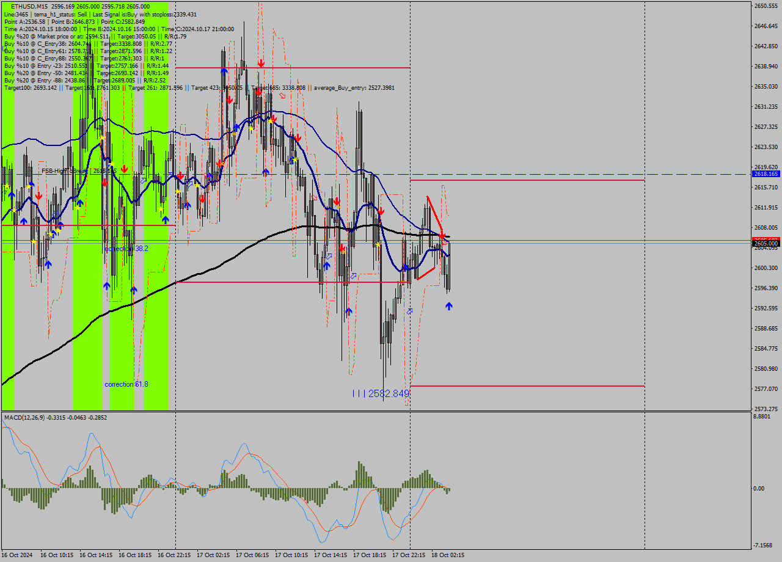Image resolution: width=782 pixels, height=562 pixels.
Task: Select the 'correction 38.2' label
Action: [x=126, y=249]
